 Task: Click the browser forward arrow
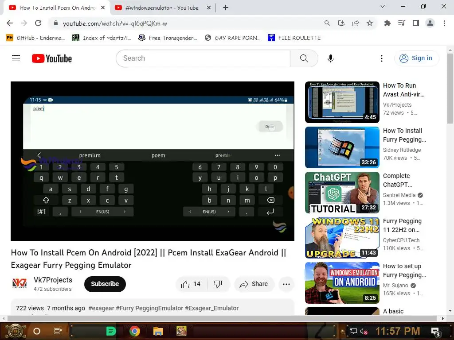coord(24,23)
